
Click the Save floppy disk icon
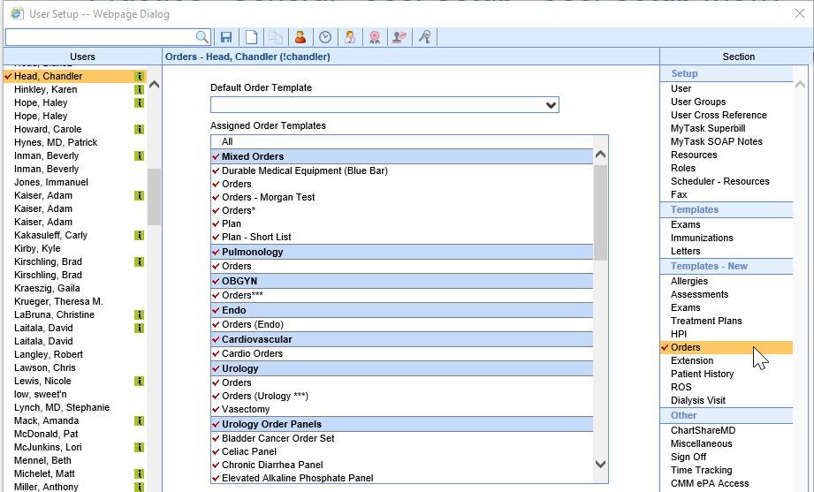coord(226,37)
